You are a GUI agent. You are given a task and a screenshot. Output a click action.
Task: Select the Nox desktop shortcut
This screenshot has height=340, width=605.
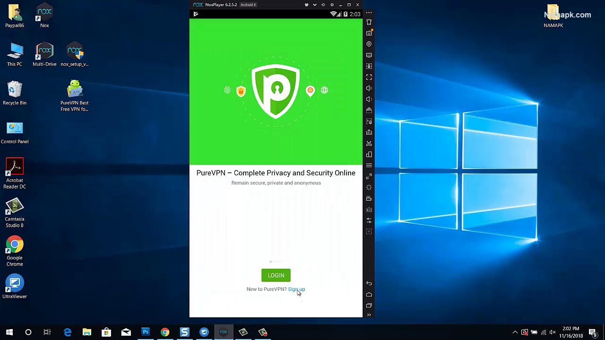44,16
